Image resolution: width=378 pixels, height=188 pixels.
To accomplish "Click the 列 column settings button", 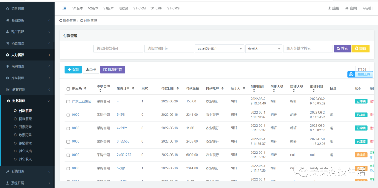I will tap(362, 69).
